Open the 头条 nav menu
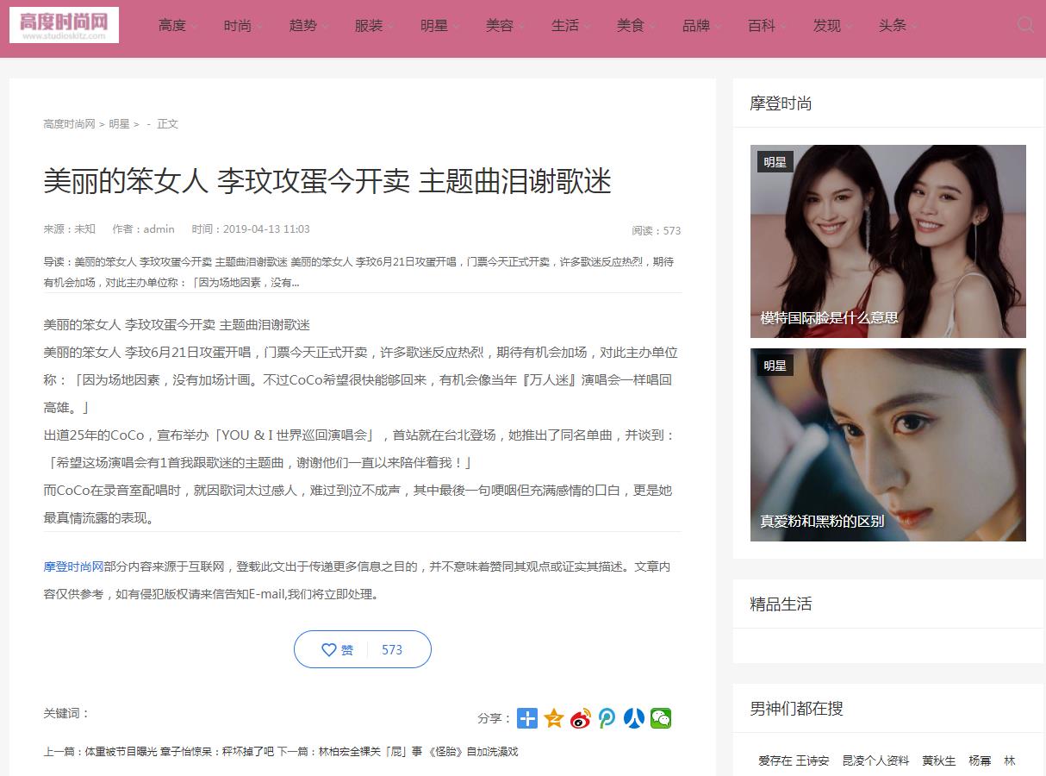Image resolution: width=1046 pixels, height=776 pixels. pyautogui.click(x=893, y=26)
